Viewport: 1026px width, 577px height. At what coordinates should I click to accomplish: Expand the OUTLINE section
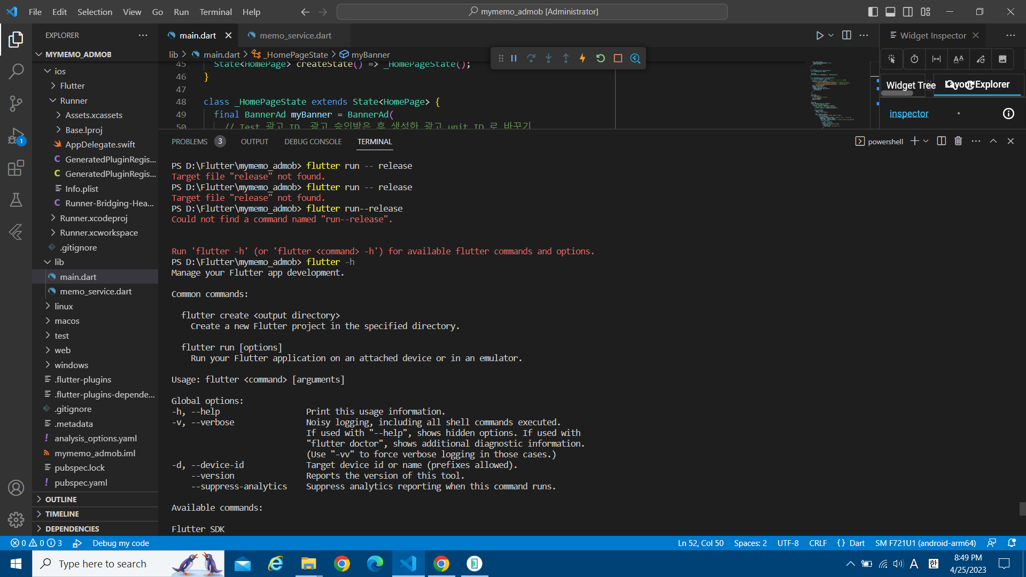[x=95, y=499]
